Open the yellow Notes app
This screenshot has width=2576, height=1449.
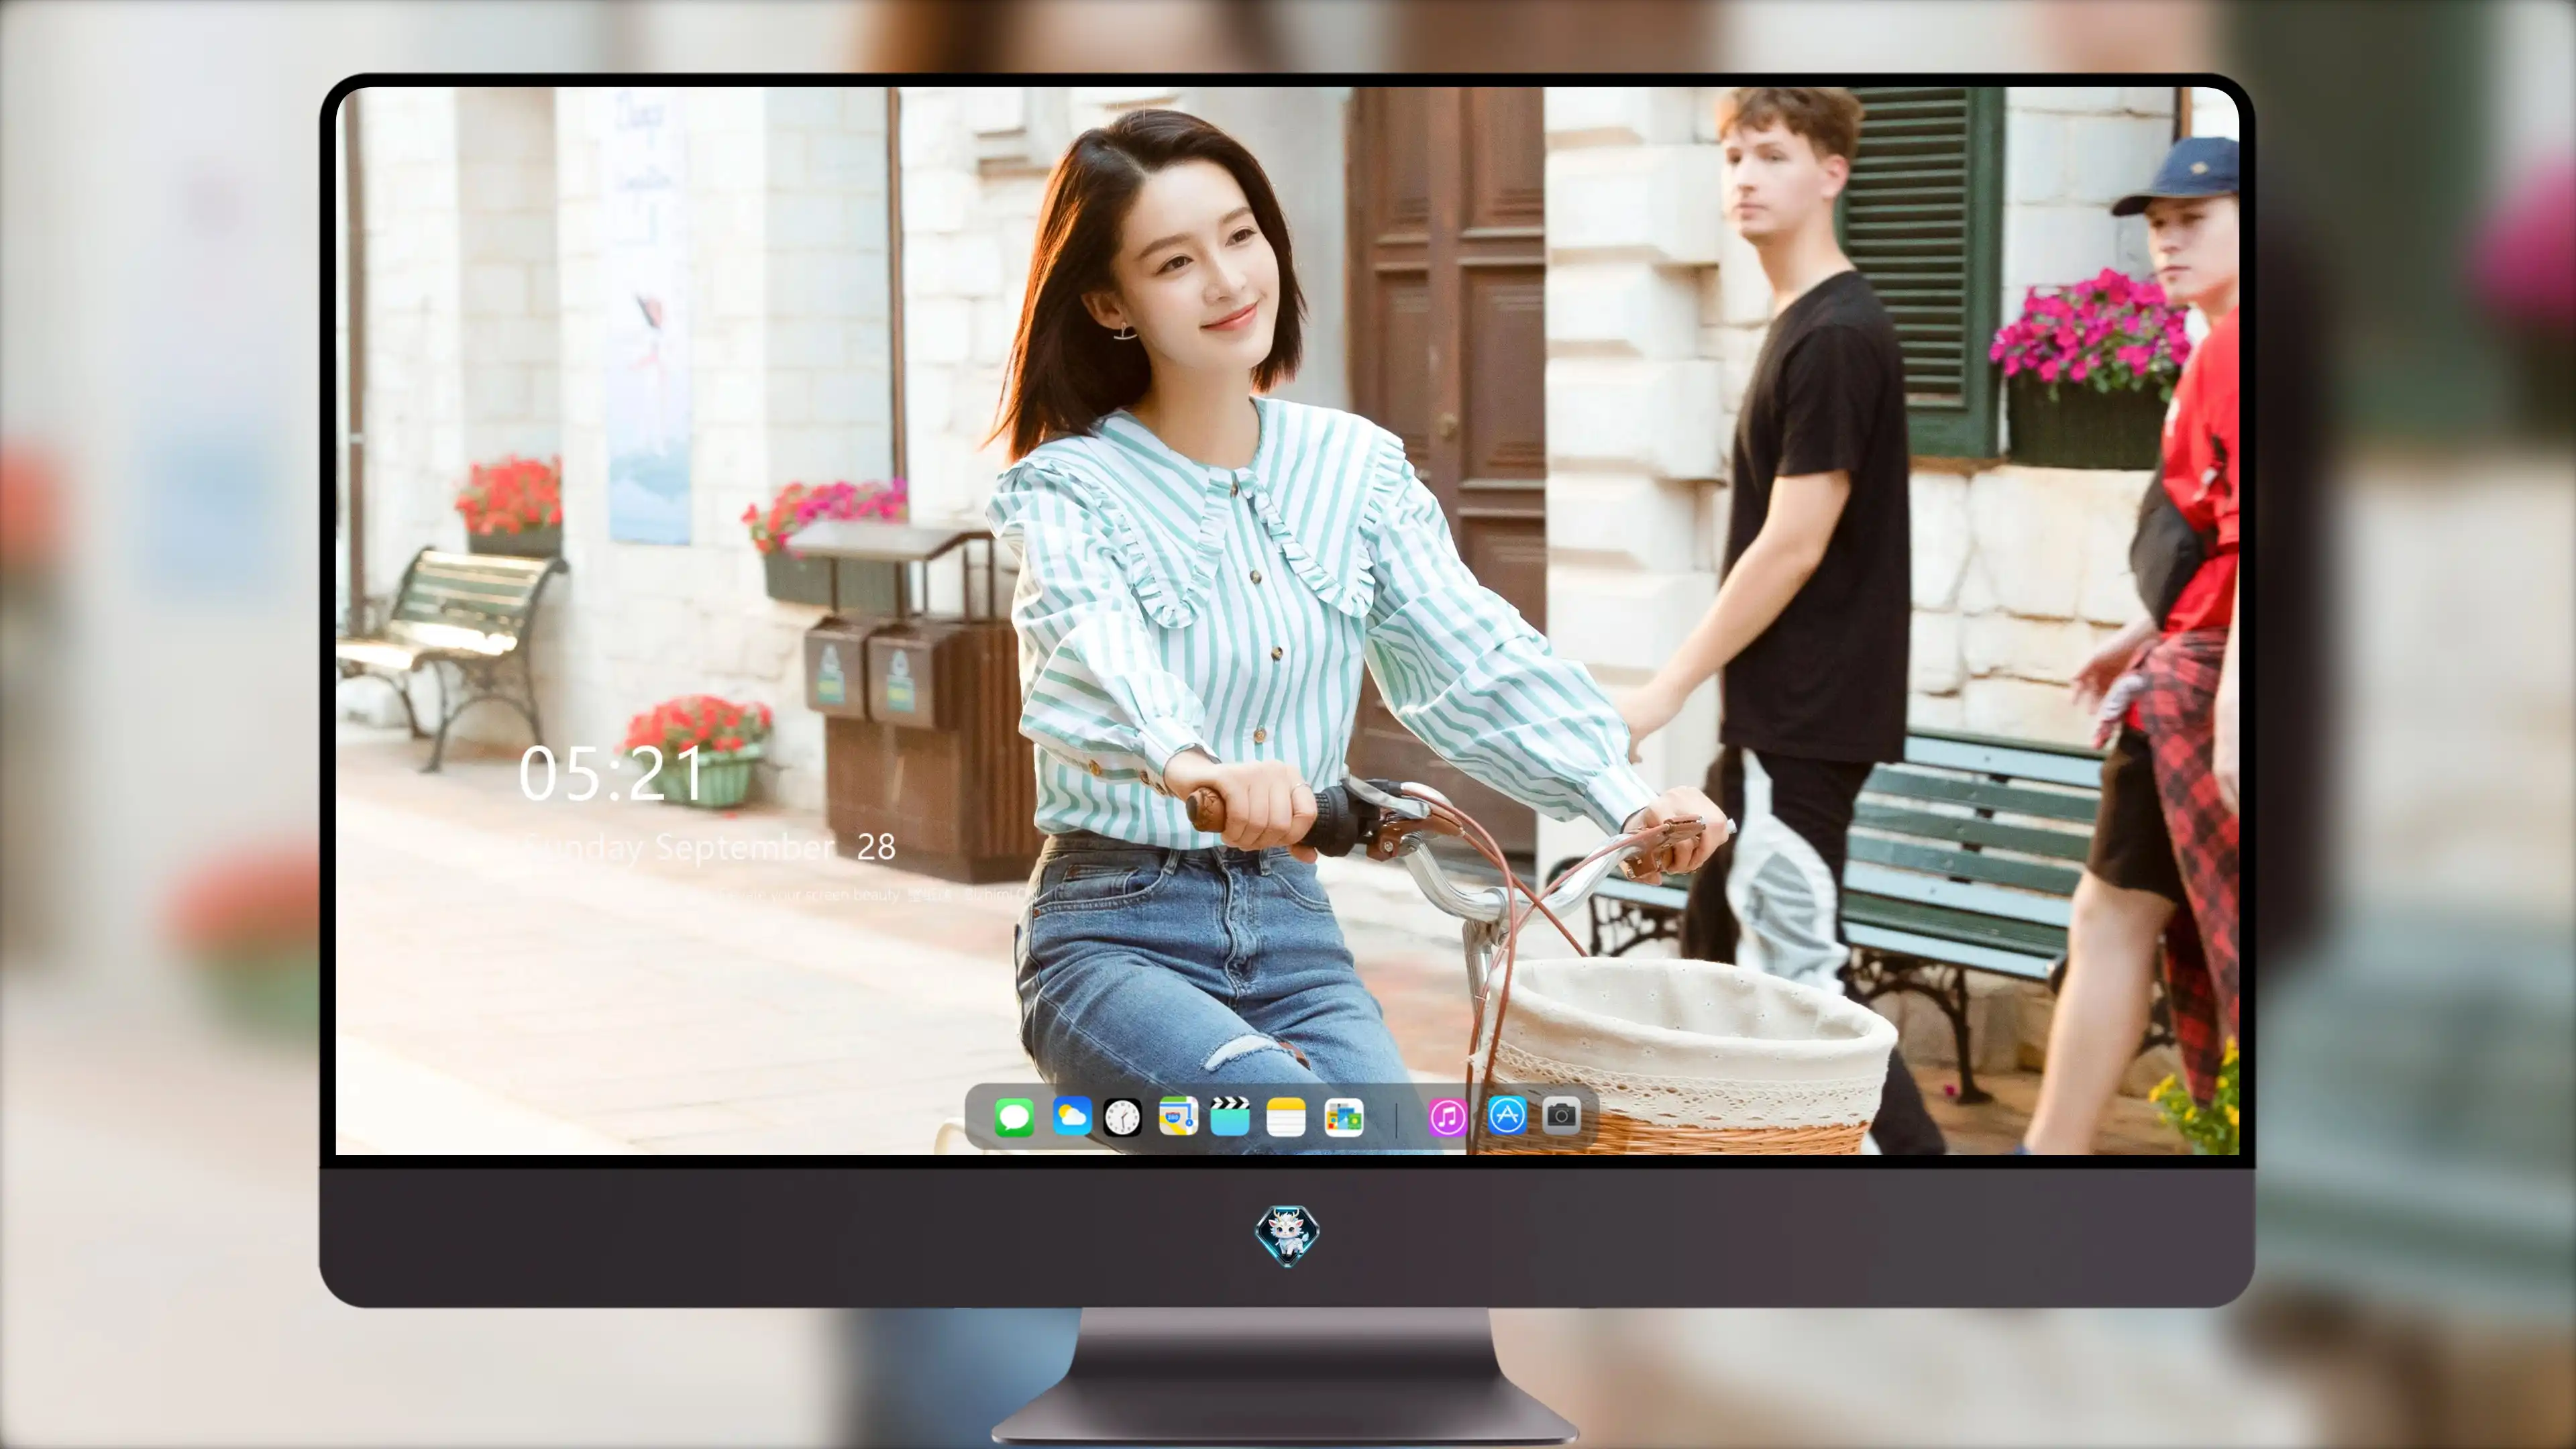1286,1116
